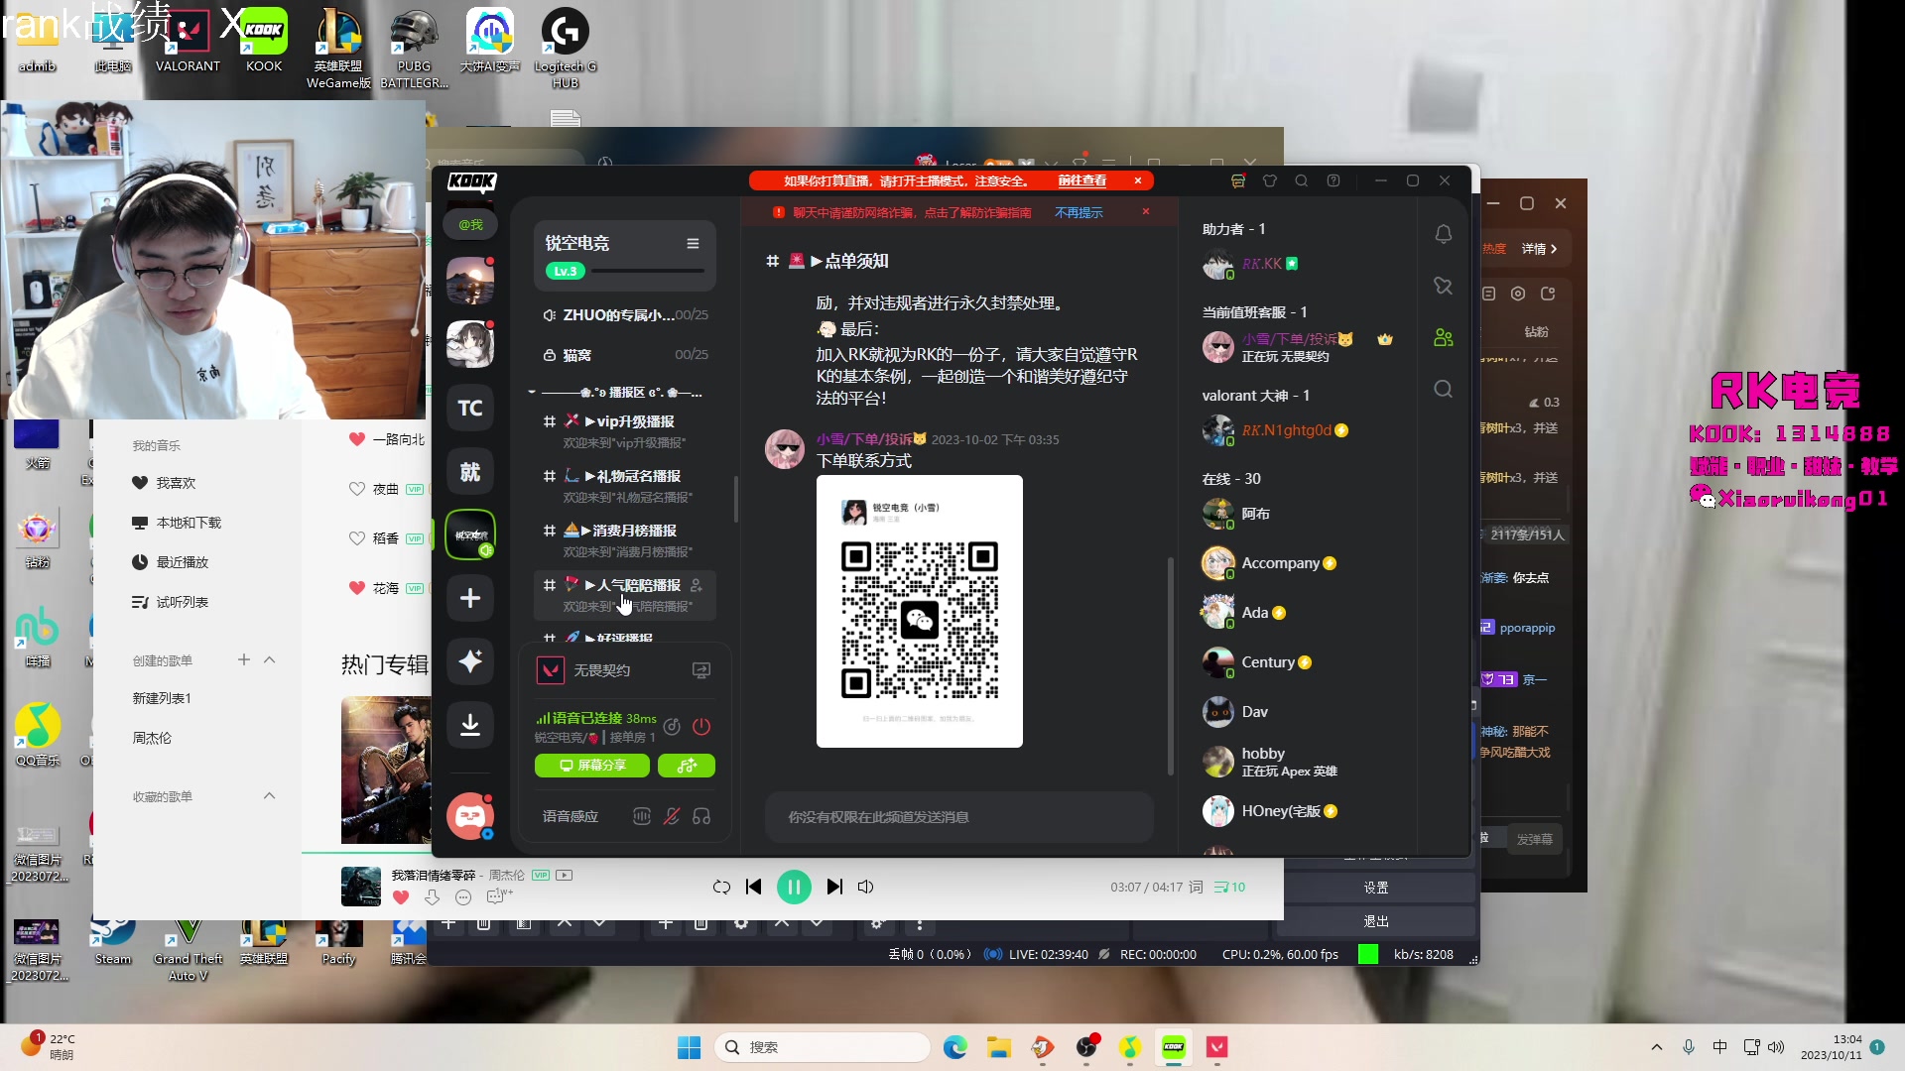Collapse the 创建的歌单 section

coord(270,660)
